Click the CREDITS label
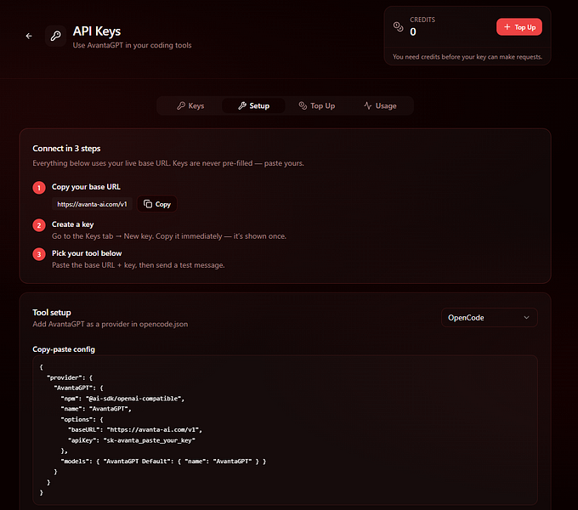This screenshot has height=510, width=578. [422, 20]
